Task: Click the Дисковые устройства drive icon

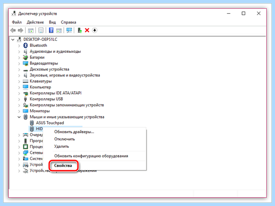Action: 26,70
